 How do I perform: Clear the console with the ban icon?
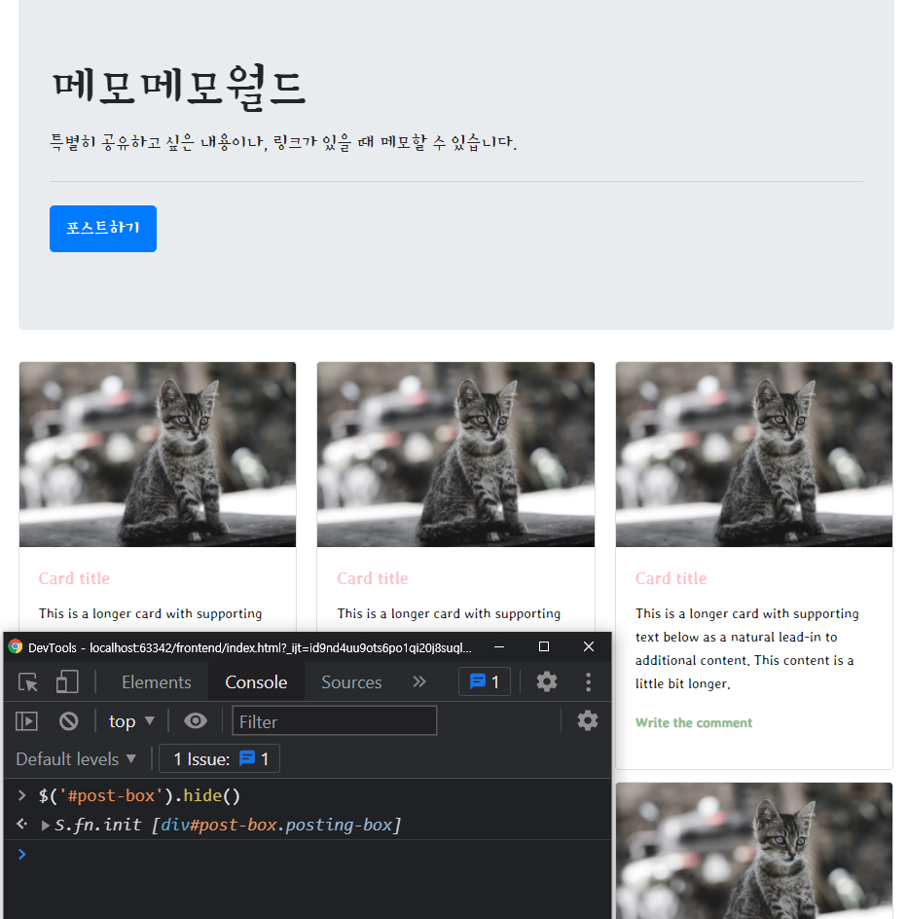[x=68, y=721]
